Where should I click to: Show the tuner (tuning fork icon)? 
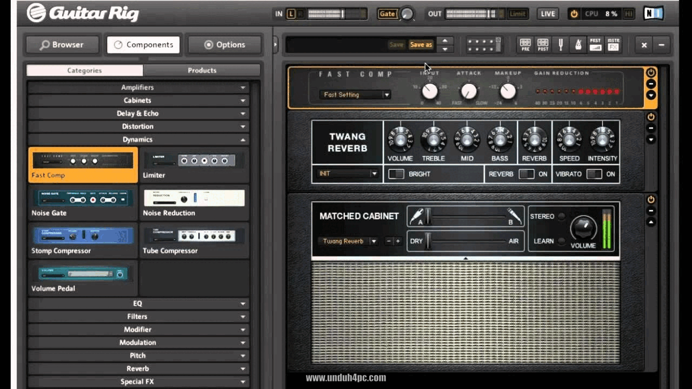[561, 44]
